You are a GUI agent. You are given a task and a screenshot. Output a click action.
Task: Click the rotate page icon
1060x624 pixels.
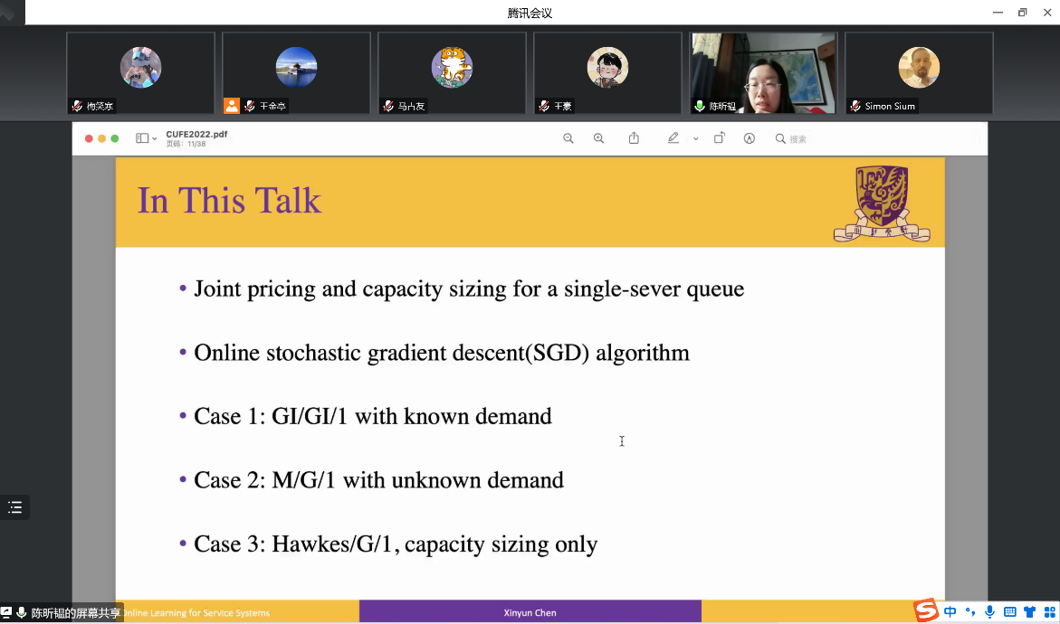point(719,138)
